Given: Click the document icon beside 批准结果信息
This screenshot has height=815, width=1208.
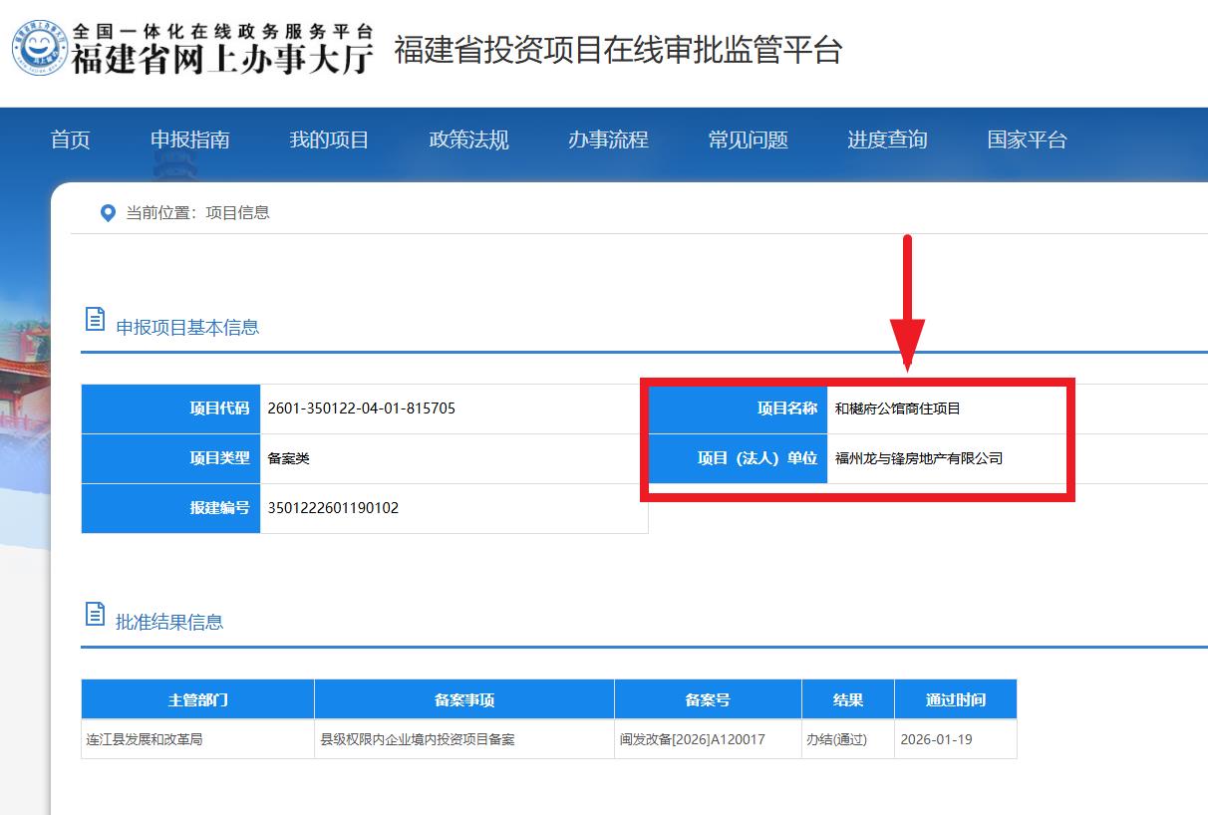Looking at the screenshot, I should 95,615.
